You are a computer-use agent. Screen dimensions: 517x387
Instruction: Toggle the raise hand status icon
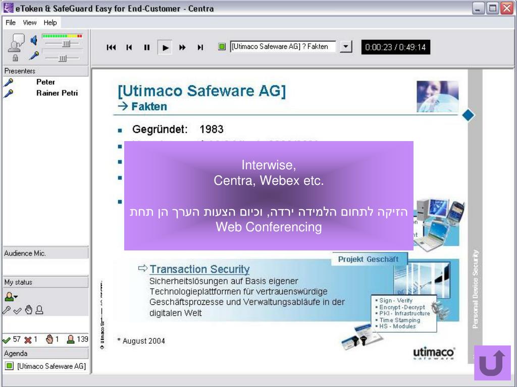pyautogui.click(x=29, y=310)
